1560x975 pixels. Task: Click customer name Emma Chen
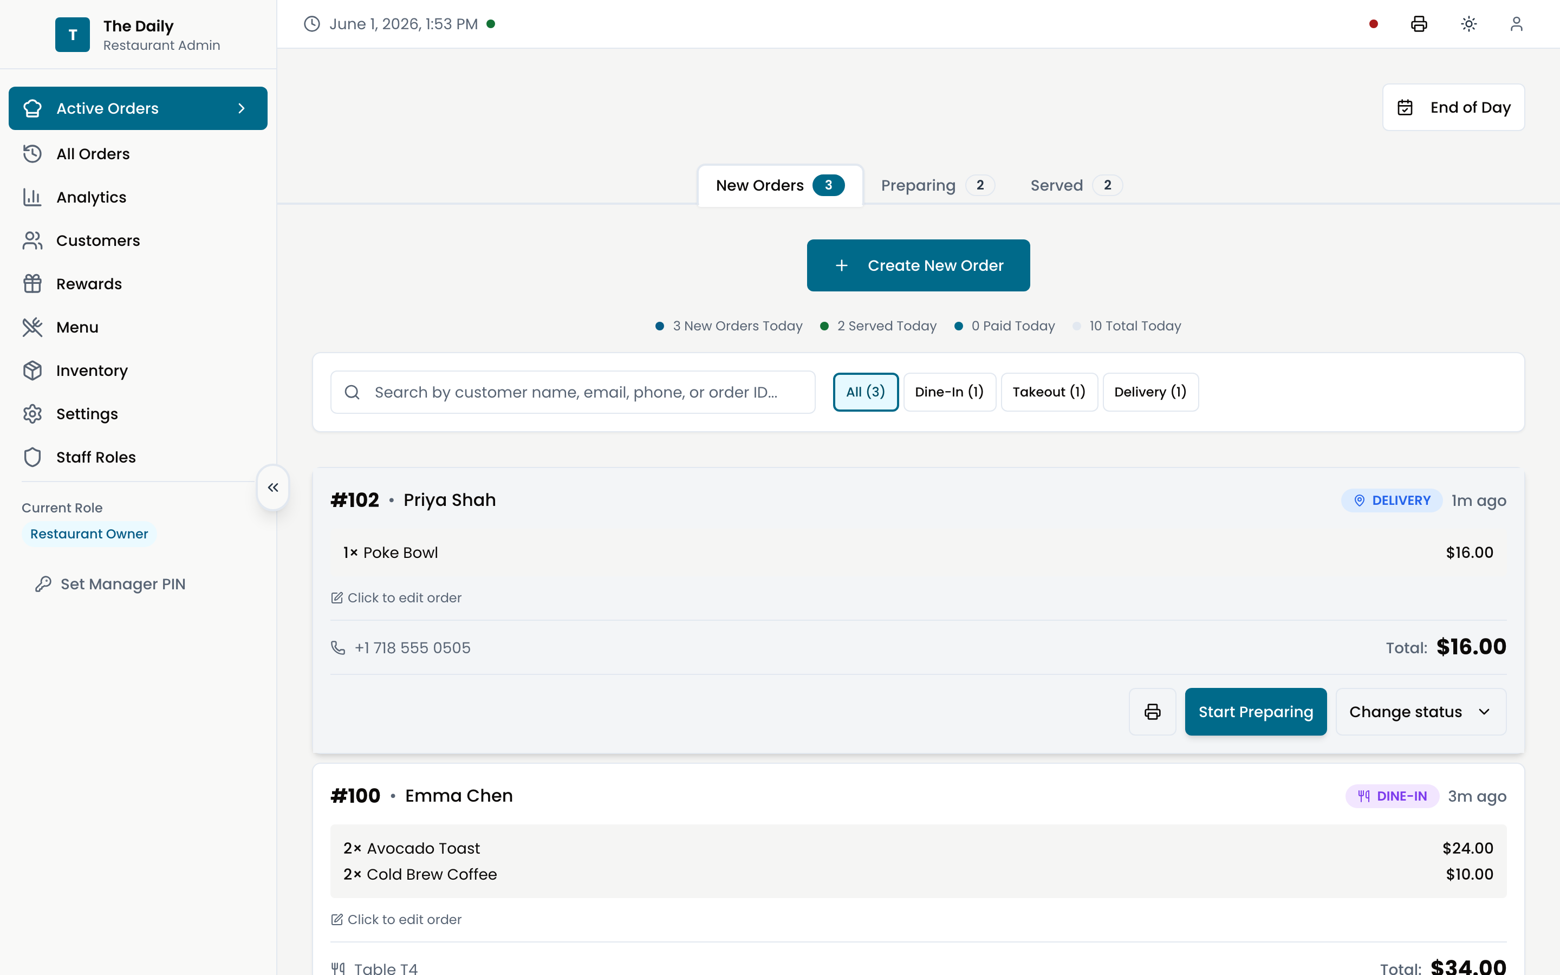[x=459, y=795]
